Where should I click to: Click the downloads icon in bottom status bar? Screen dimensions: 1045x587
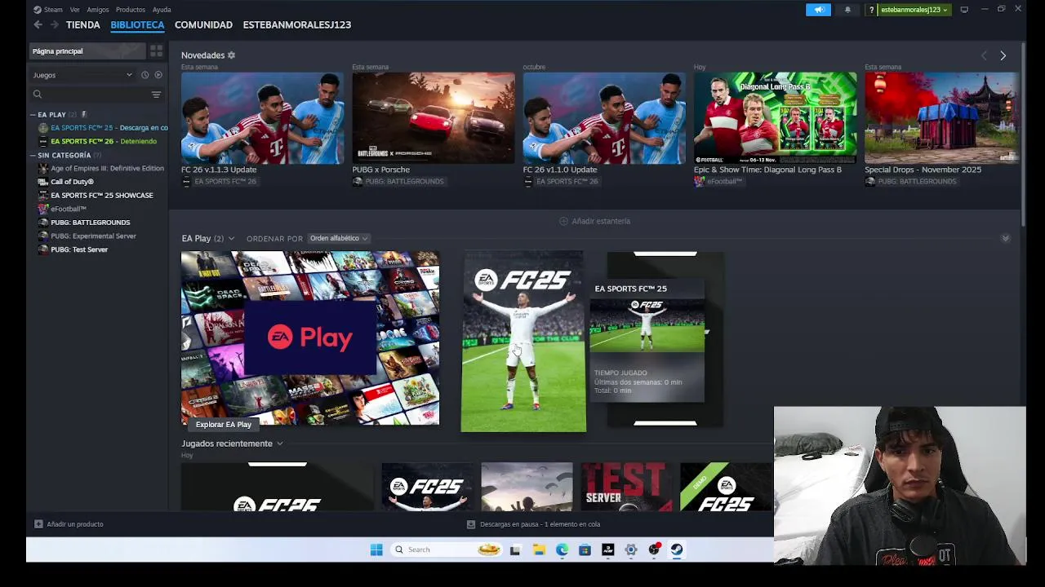[x=471, y=524]
